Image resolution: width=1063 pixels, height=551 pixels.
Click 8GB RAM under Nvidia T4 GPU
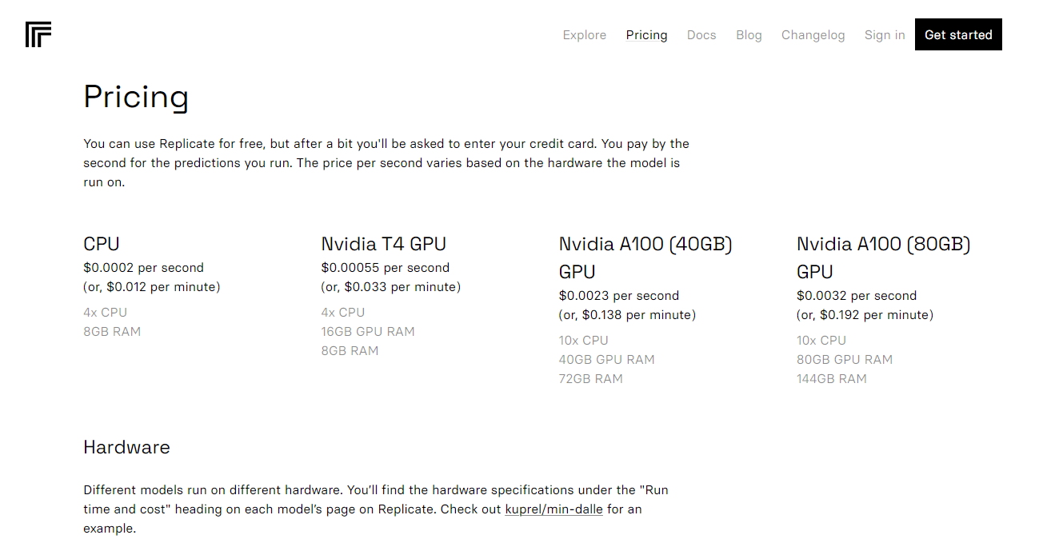[x=350, y=351]
